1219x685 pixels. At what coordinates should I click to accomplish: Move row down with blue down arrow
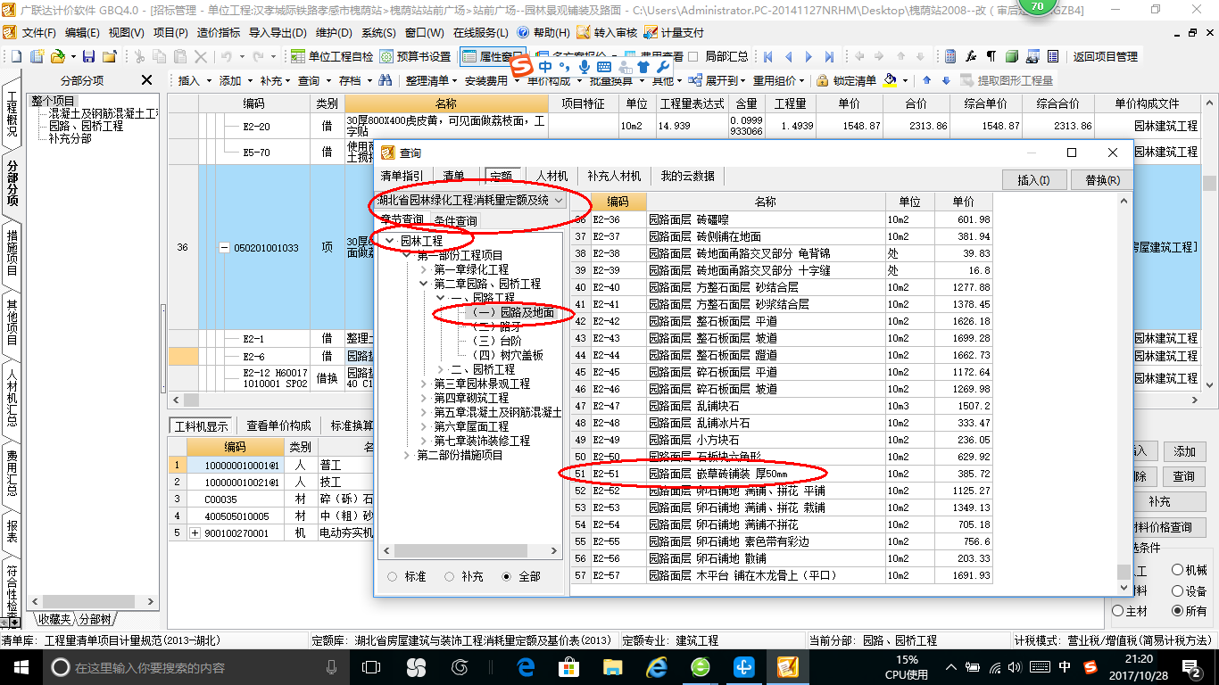click(945, 80)
